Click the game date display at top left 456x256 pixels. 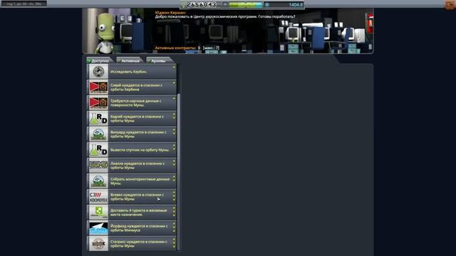24,4
